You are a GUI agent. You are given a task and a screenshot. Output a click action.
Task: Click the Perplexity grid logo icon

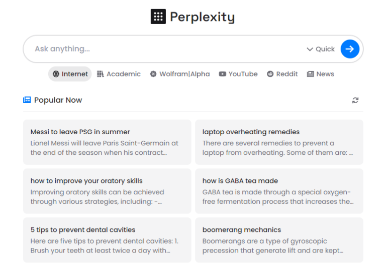tap(158, 17)
